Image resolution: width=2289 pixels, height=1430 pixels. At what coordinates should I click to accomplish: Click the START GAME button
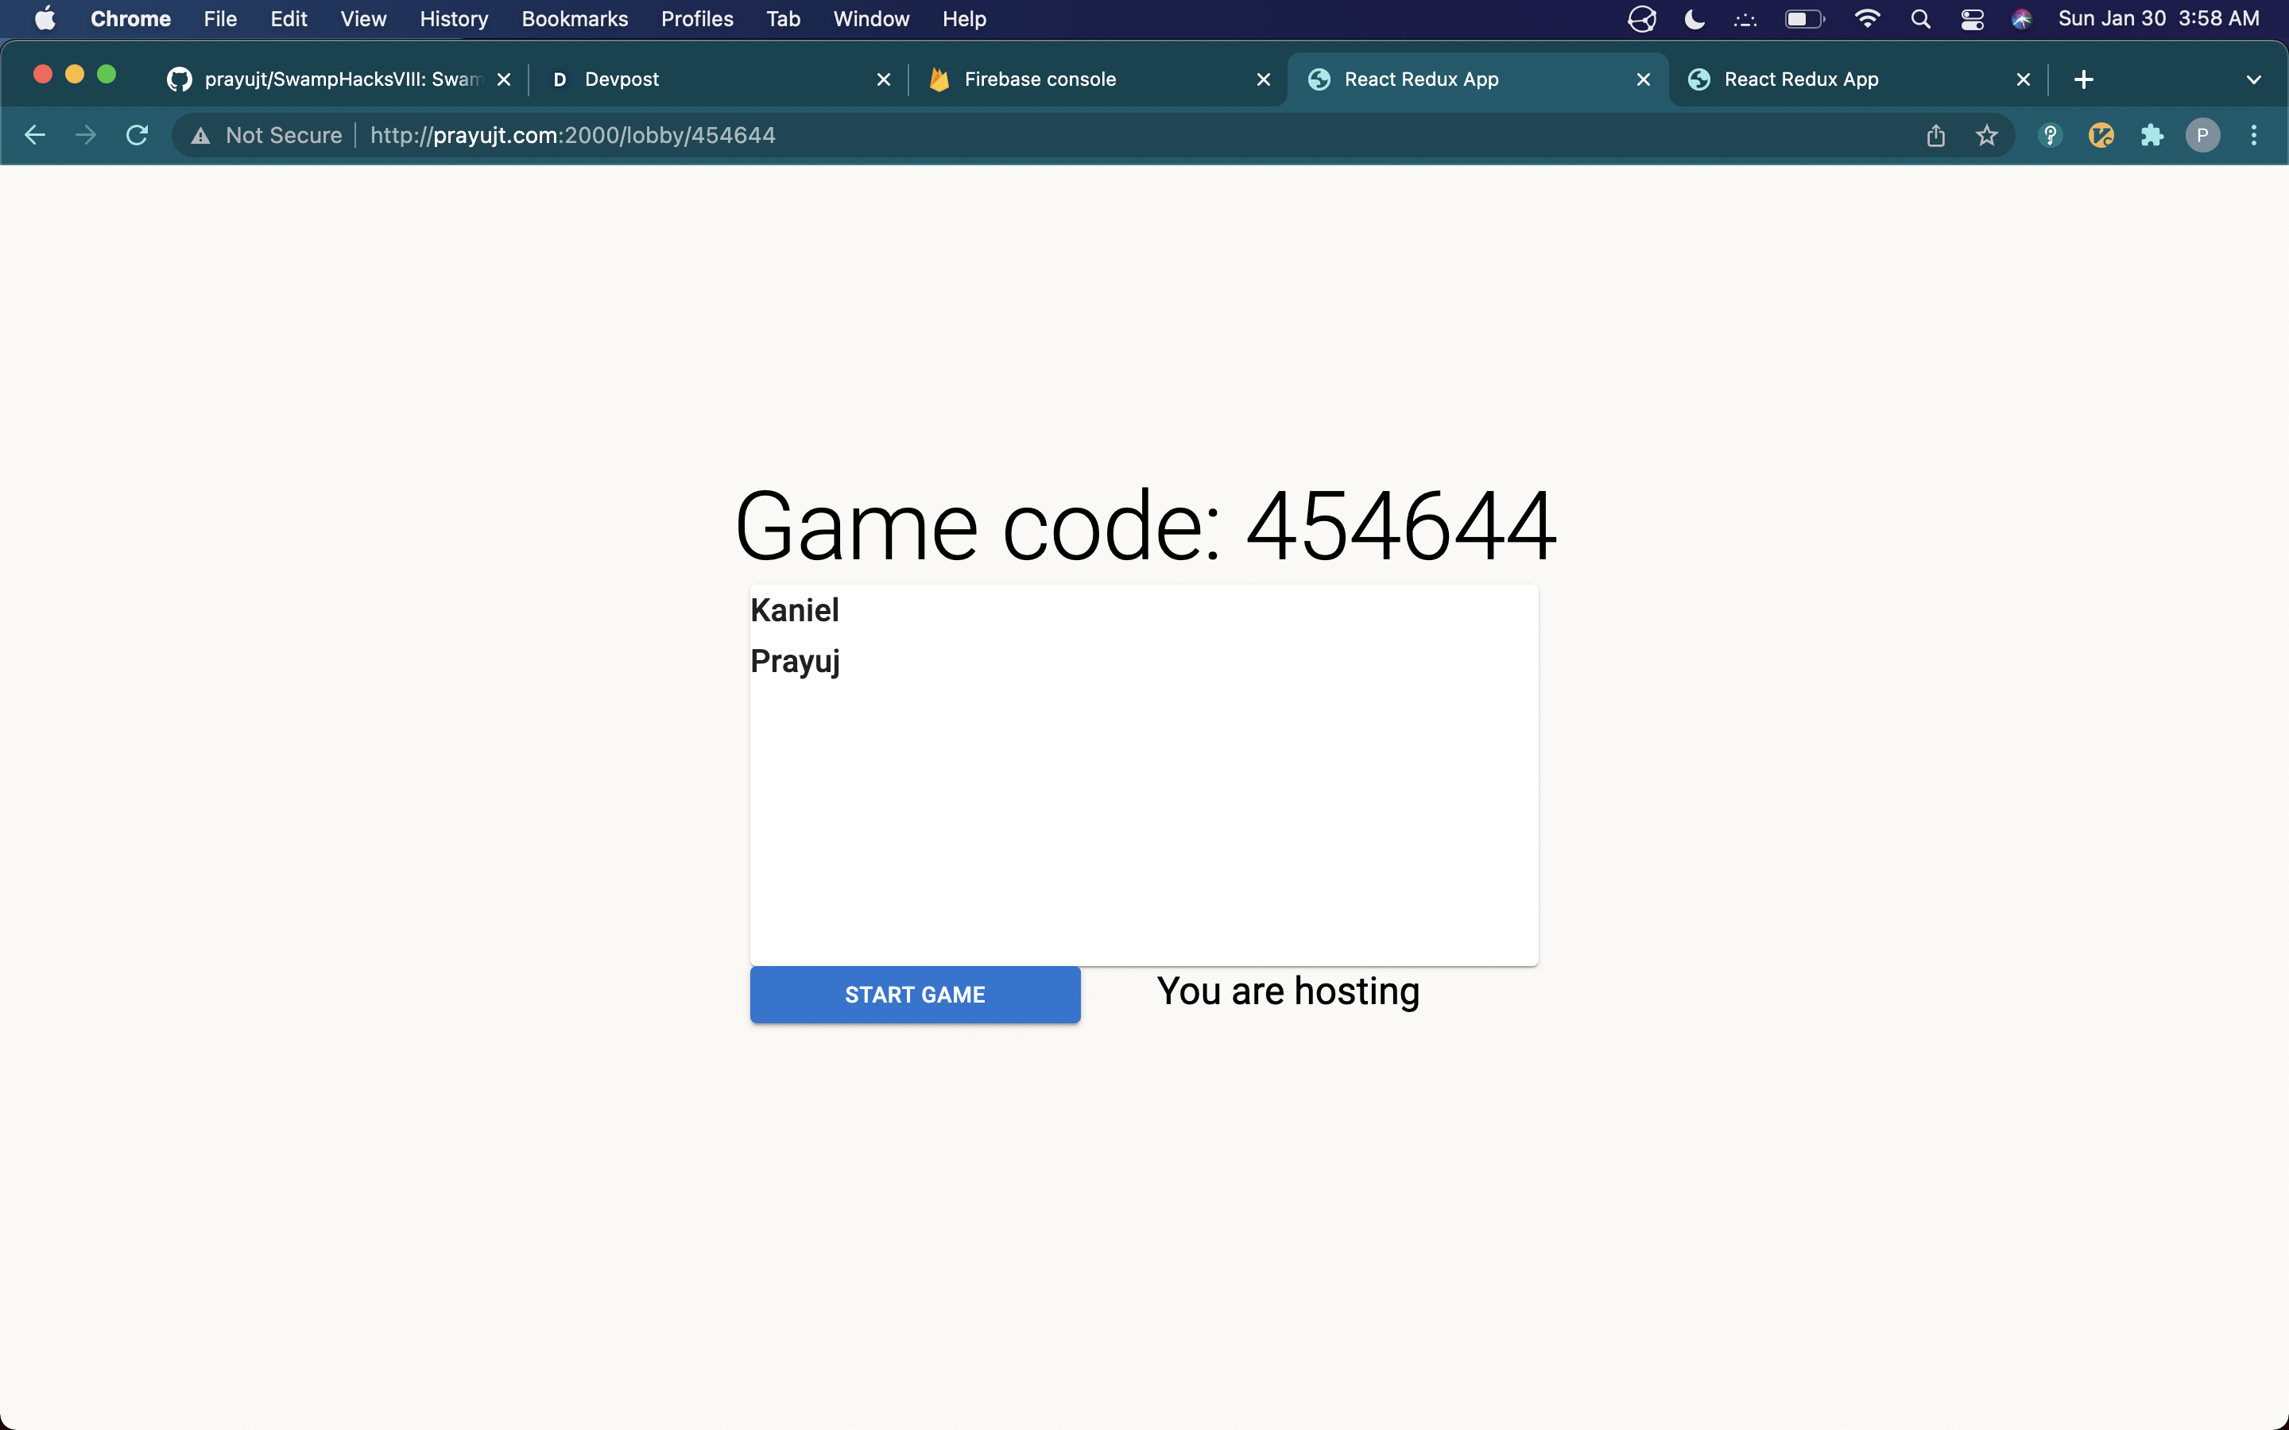point(915,994)
